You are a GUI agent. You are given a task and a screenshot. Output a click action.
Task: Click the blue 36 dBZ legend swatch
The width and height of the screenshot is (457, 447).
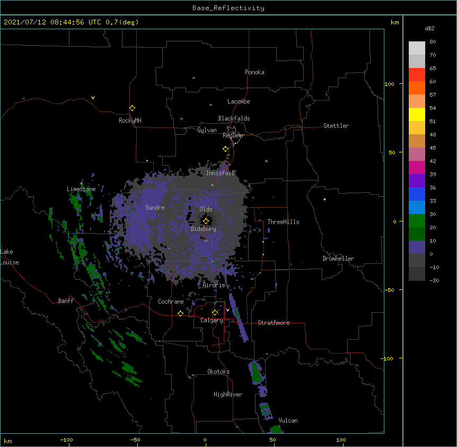[417, 194]
